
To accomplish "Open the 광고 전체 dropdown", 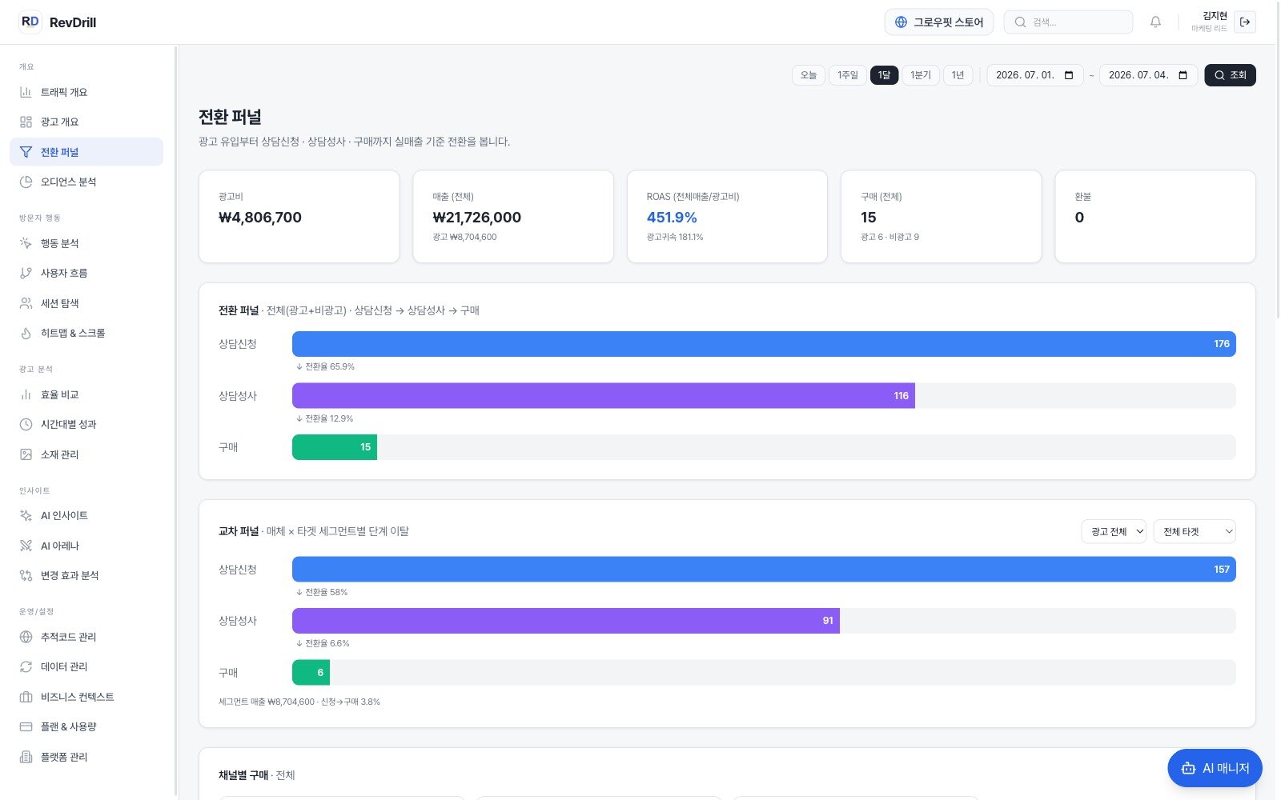I will point(1114,531).
